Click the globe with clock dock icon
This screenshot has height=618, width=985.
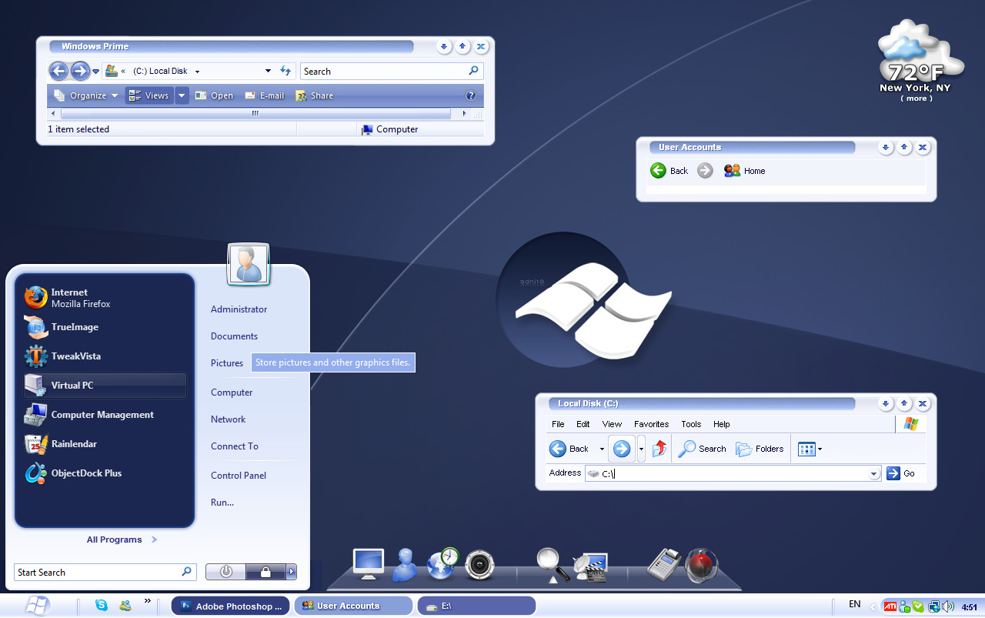point(442,564)
